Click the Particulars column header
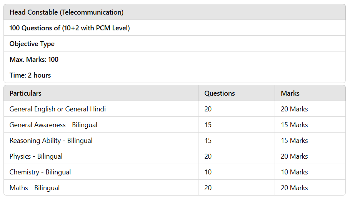The width and height of the screenshot is (350, 199). point(101,93)
